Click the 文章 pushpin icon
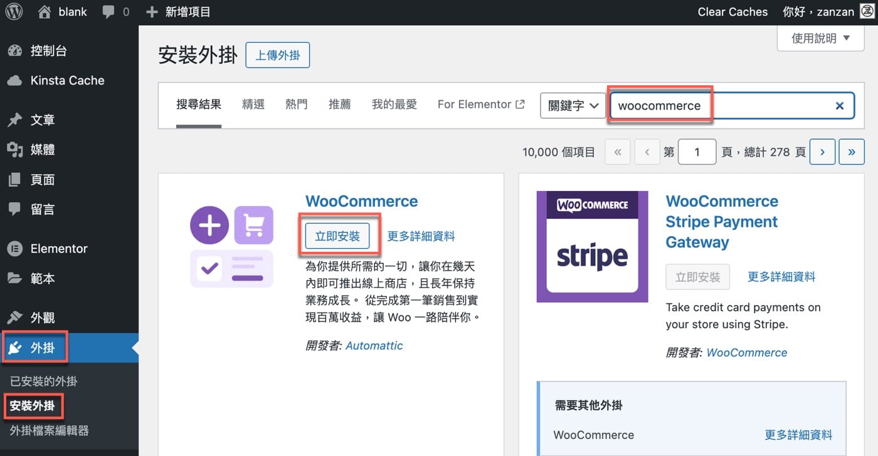Screen dimensions: 878x456 pyautogui.click(x=15, y=120)
